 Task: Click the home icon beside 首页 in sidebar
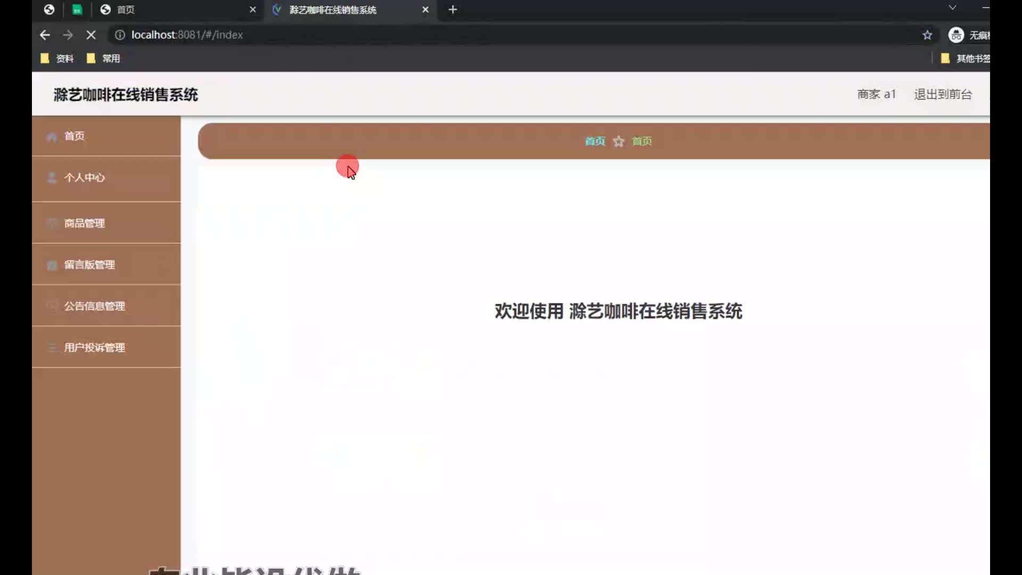pos(52,137)
